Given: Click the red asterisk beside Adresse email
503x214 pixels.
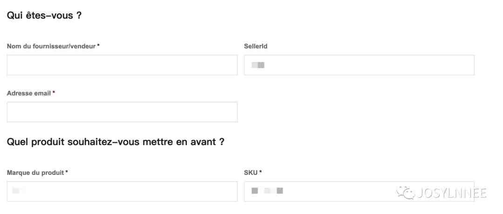Looking at the screenshot, I should click(54, 92).
